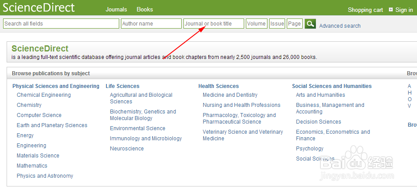Open the Books menu

click(145, 9)
